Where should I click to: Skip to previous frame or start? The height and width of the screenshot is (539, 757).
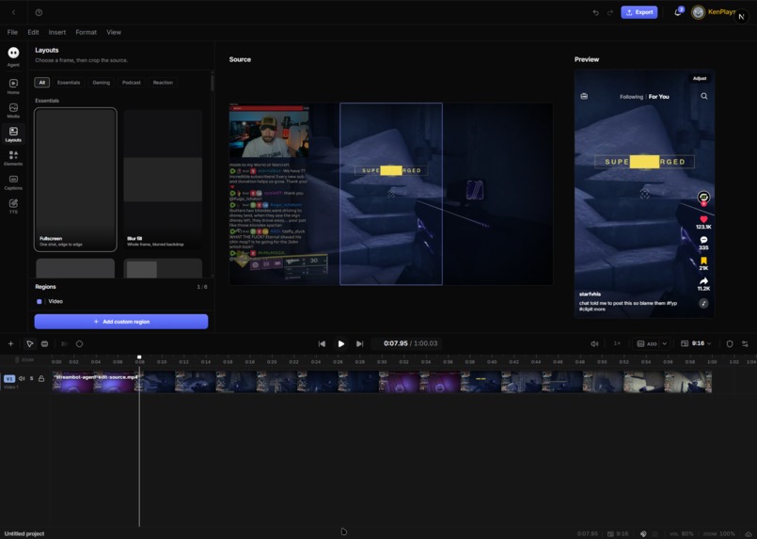click(322, 344)
